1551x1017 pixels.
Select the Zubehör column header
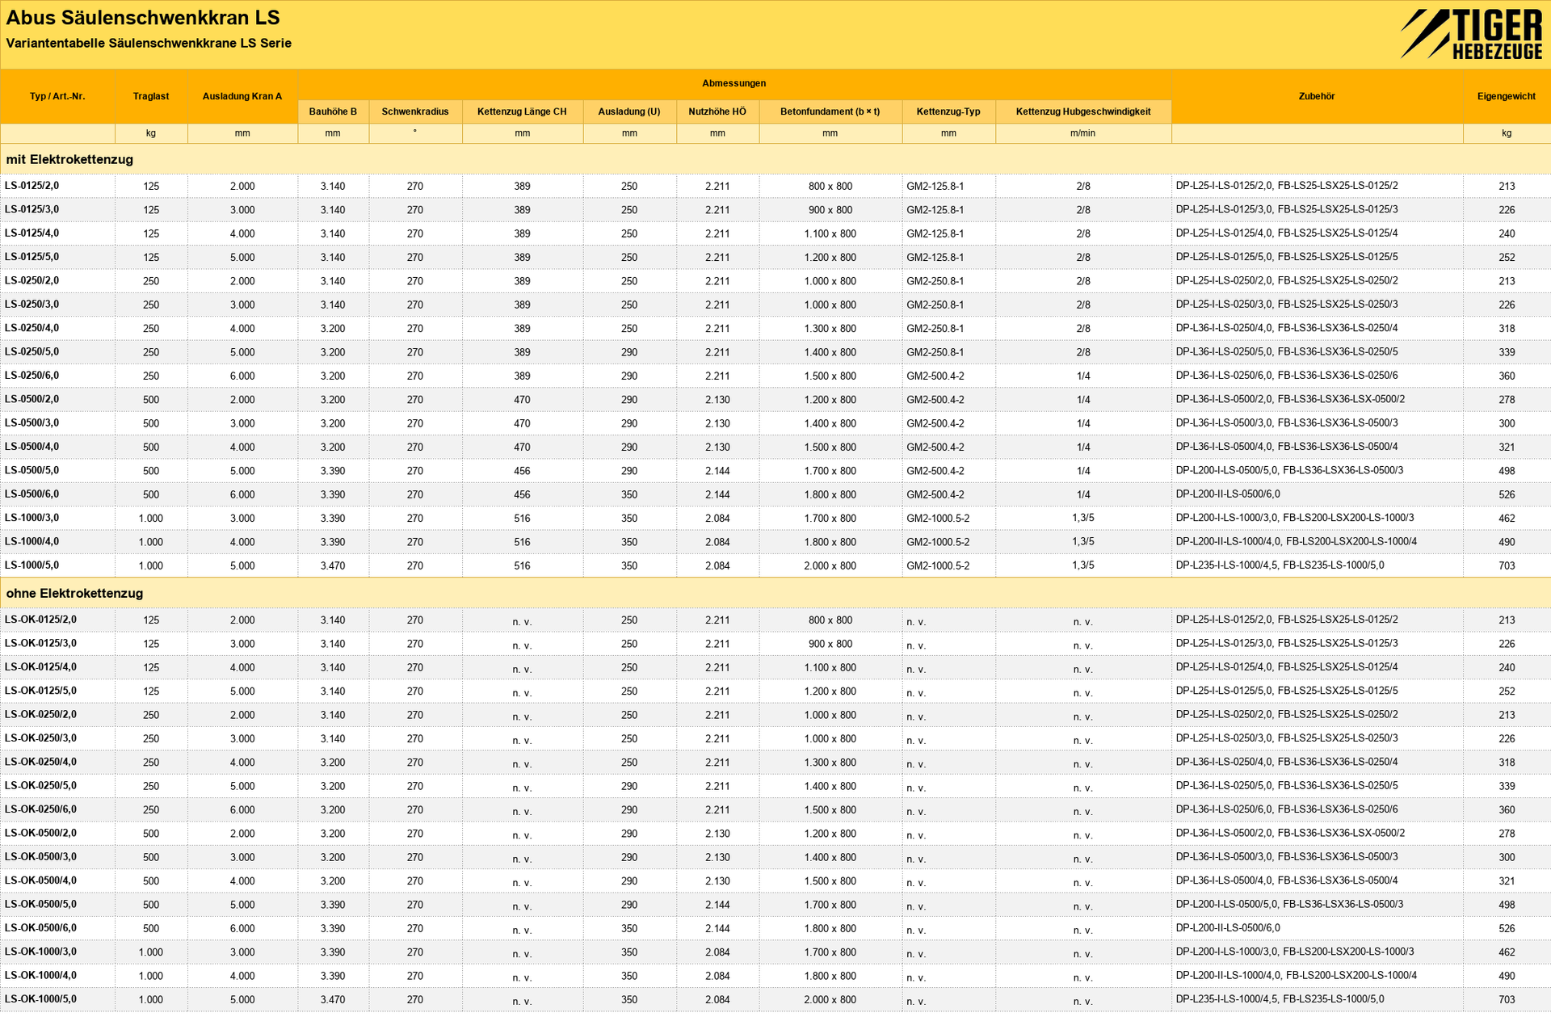pos(1317,96)
